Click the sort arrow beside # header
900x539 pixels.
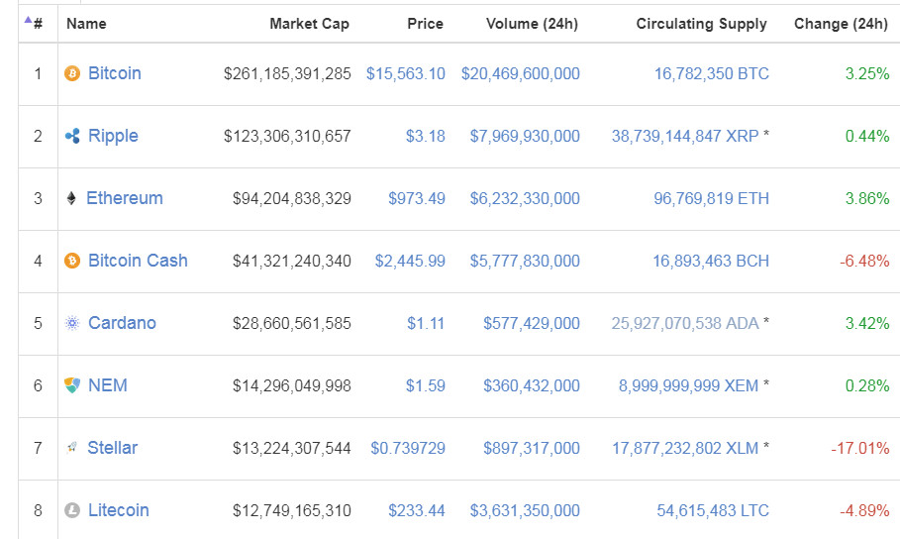coord(28,20)
